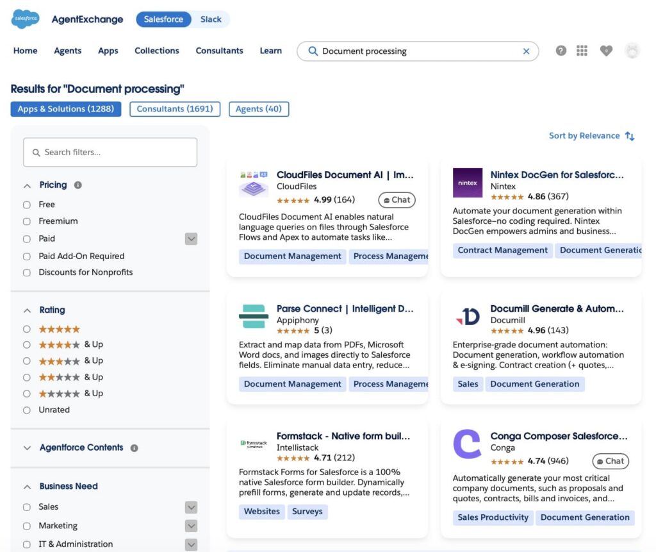Image resolution: width=656 pixels, height=552 pixels.
Task: Select three stars & Up rating
Action: pyautogui.click(x=27, y=361)
